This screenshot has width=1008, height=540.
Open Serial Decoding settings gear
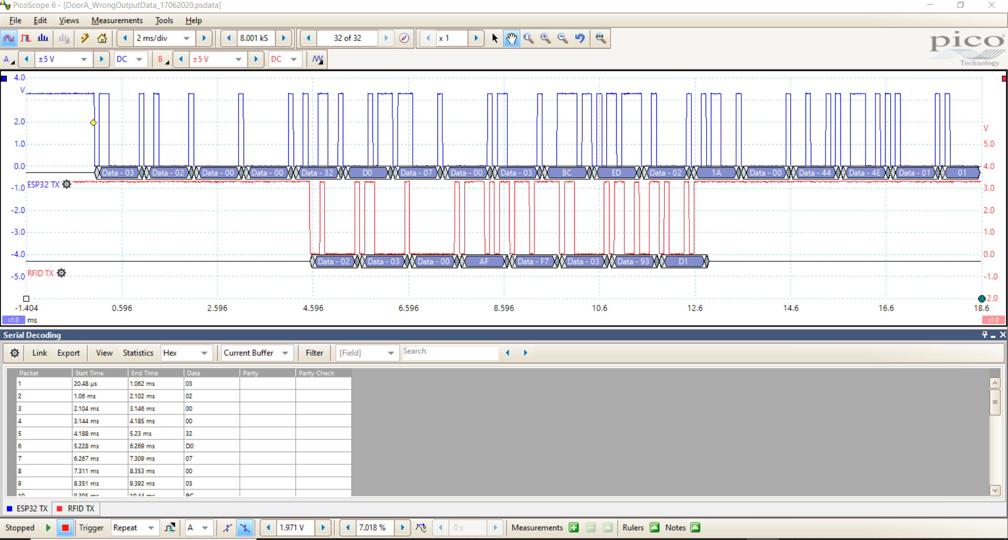15,353
